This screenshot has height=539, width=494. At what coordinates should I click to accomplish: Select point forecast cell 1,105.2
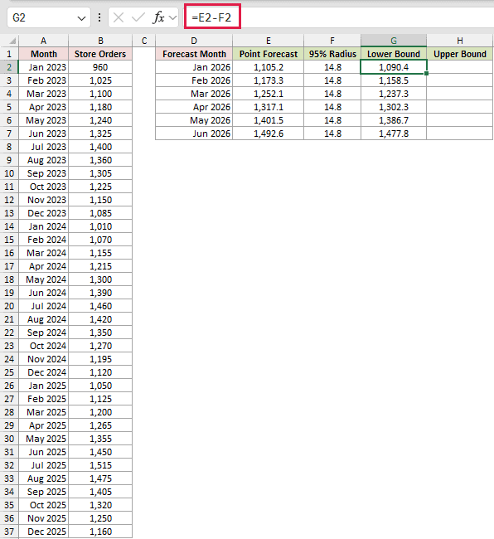pos(269,67)
